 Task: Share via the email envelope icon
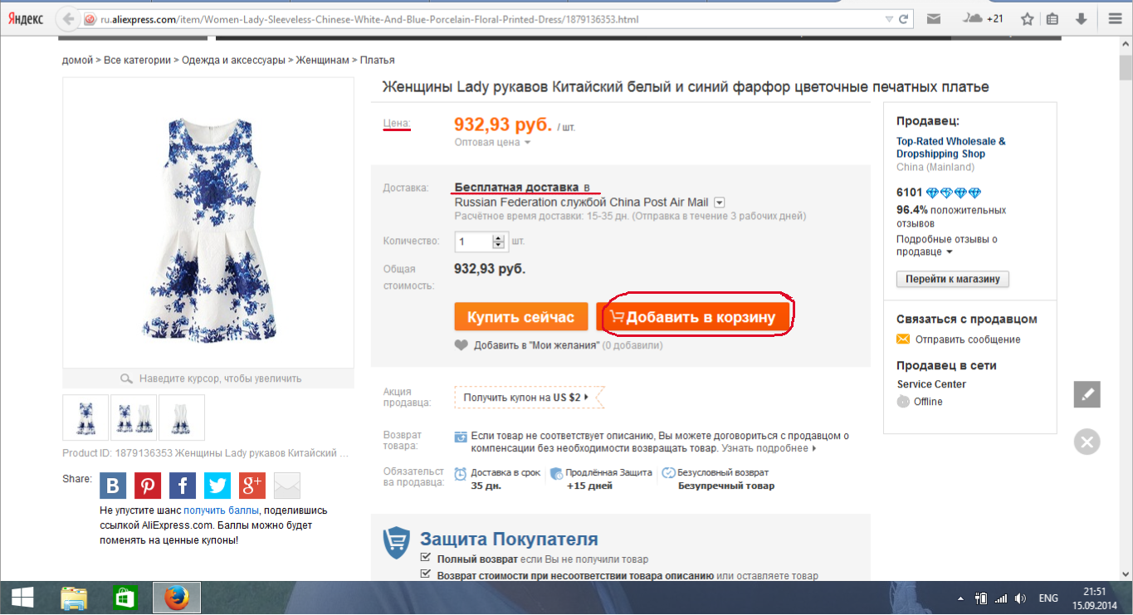(286, 486)
